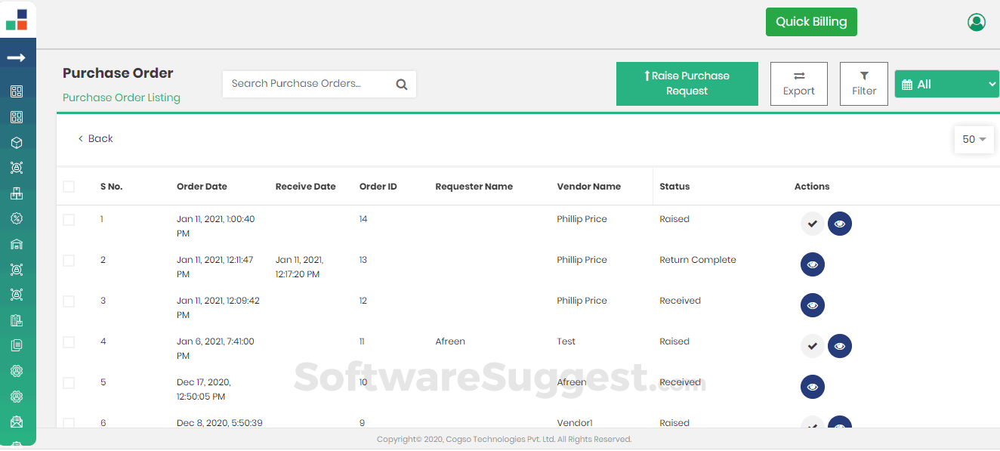Check the select-all checkbox in the table header
Screen dimensions: 1000x451
pyautogui.click(x=69, y=186)
